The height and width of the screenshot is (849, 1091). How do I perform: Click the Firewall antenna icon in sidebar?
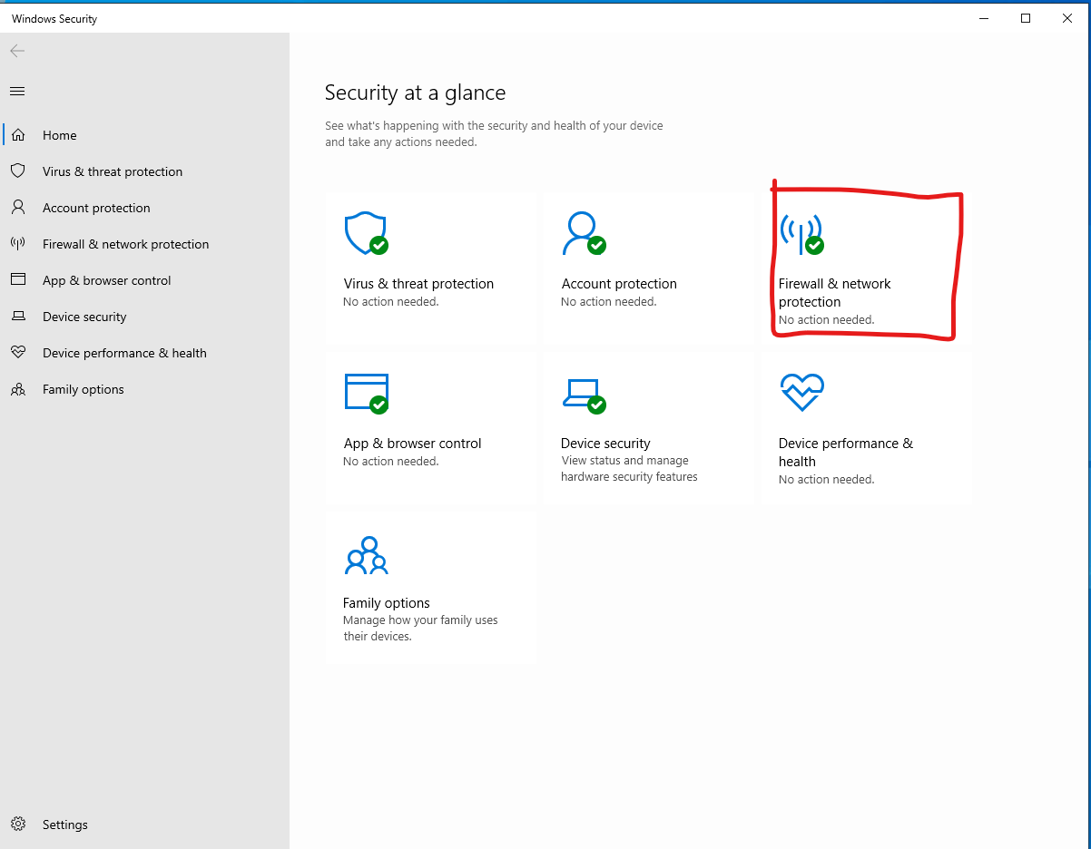click(x=17, y=244)
